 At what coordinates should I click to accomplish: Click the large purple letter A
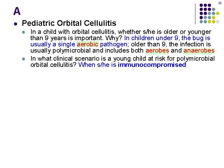tap(17, 11)
